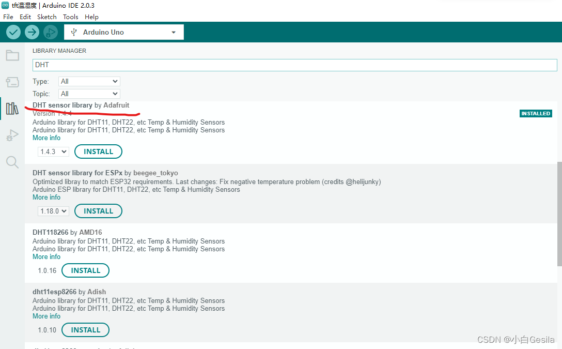Click version text 1.0.10 of dht11esp8266

click(x=48, y=330)
